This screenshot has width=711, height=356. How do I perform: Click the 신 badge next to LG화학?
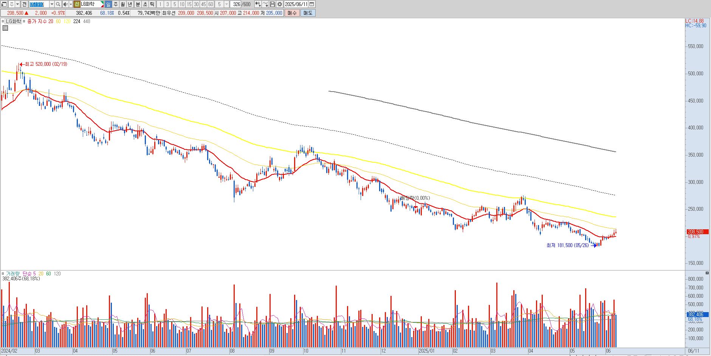click(x=77, y=4)
